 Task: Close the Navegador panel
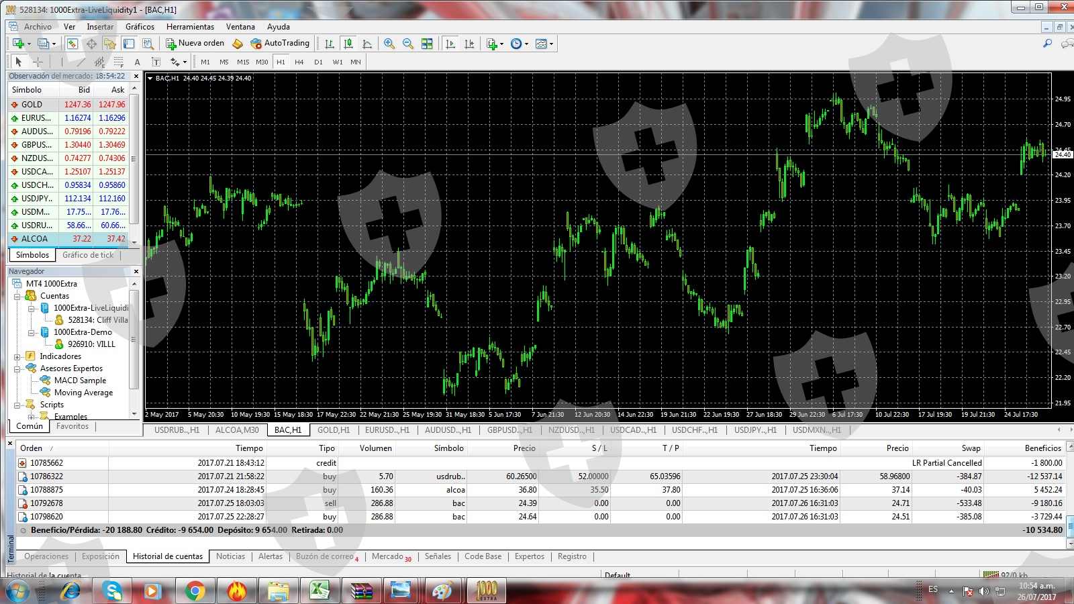(136, 271)
